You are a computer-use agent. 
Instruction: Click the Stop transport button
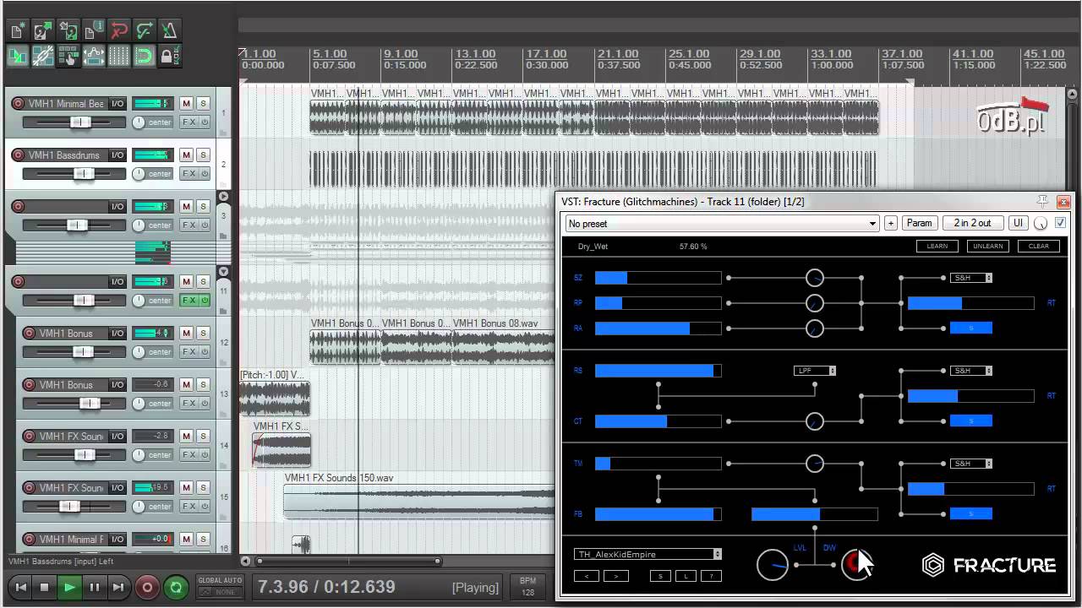pyautogui.click(x=45, y=587)
